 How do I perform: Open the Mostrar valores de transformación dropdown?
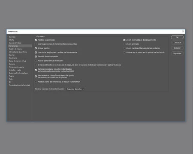pos(75,89)
